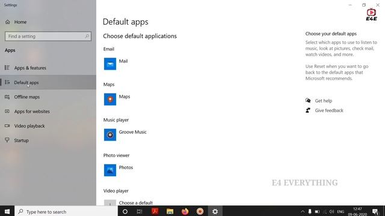
Task: Click the search magnifier in Find a setting
Action: coord(87,36)
